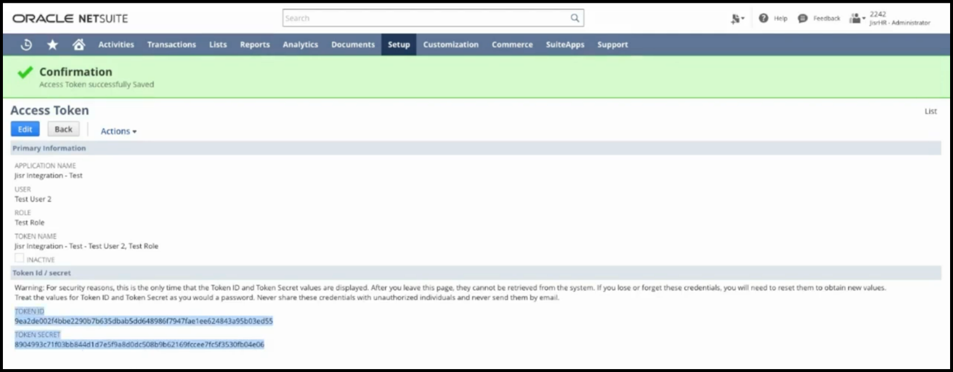953x372 pixels.
Task: Click inside the global Search field
Action: [425, 18]
